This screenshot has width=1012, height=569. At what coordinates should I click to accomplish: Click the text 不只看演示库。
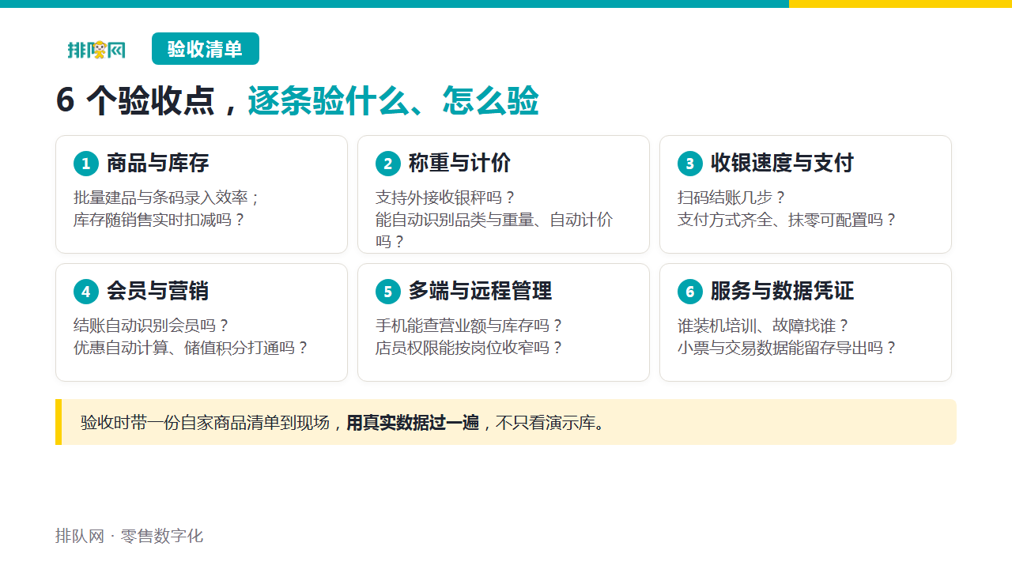[x=553, y=423]
